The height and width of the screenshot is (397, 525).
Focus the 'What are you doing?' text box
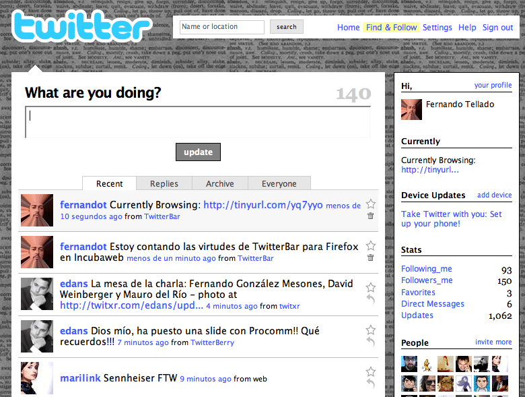[198, 122]
